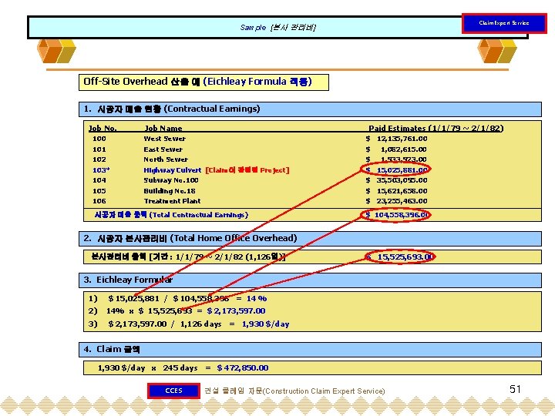Image resolution: width=555 pixels, height=416 pixels.
Task: Click the $1,082,615.00 amount
Action: [397, 149]
